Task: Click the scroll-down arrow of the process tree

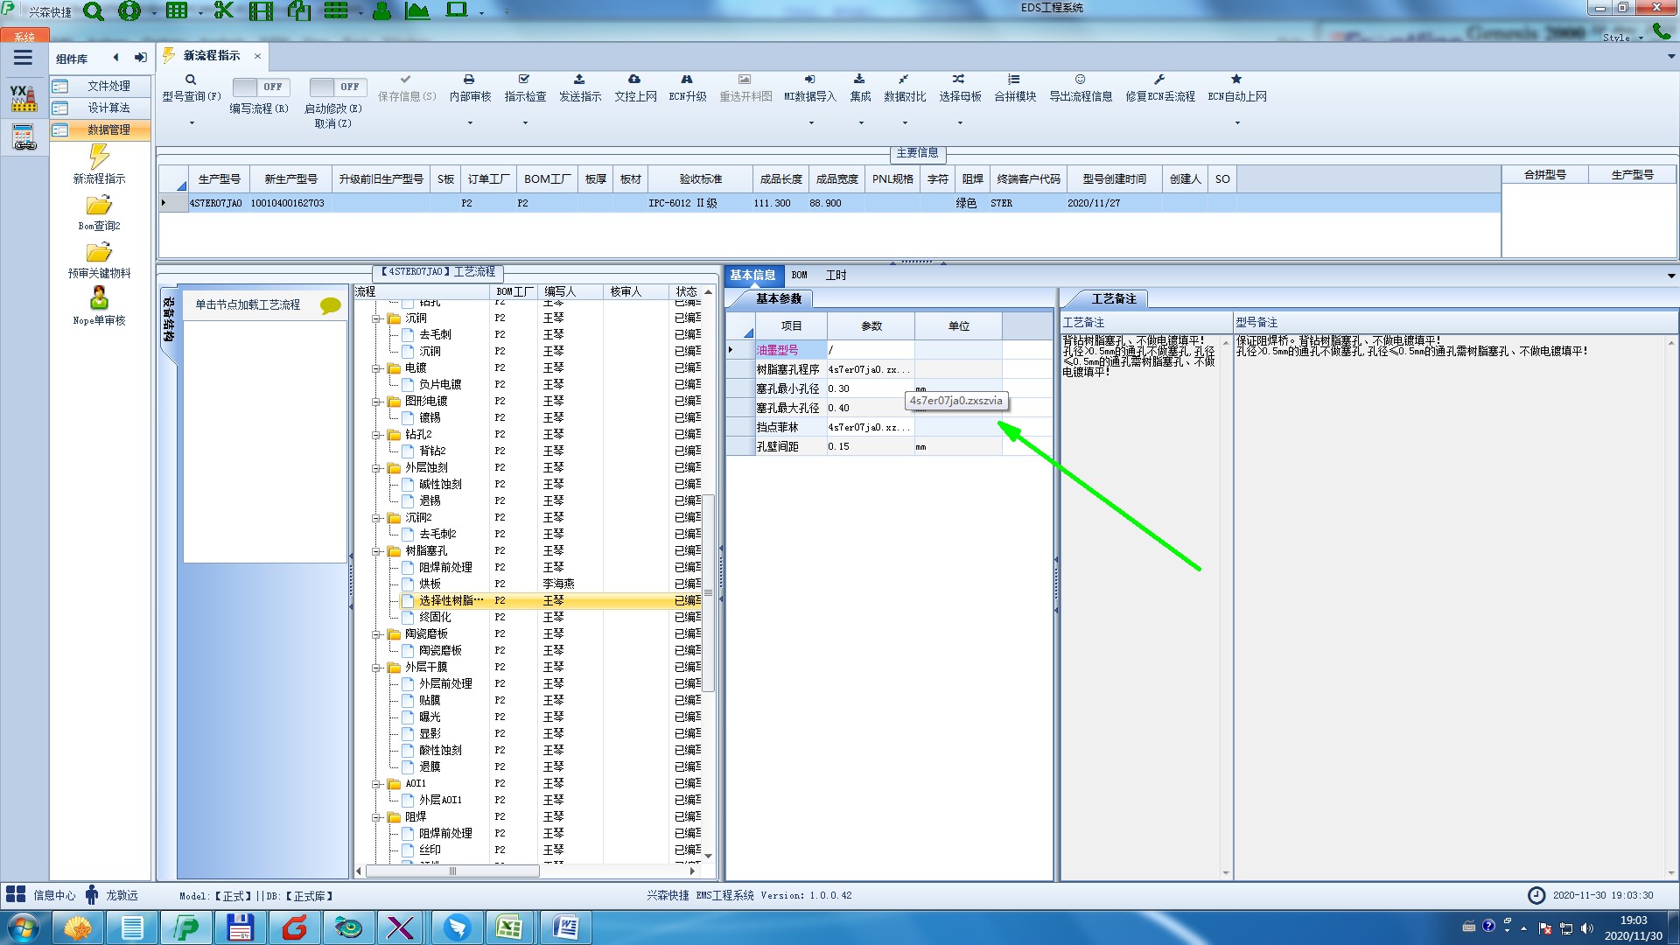Action: [x=709, y=856]
